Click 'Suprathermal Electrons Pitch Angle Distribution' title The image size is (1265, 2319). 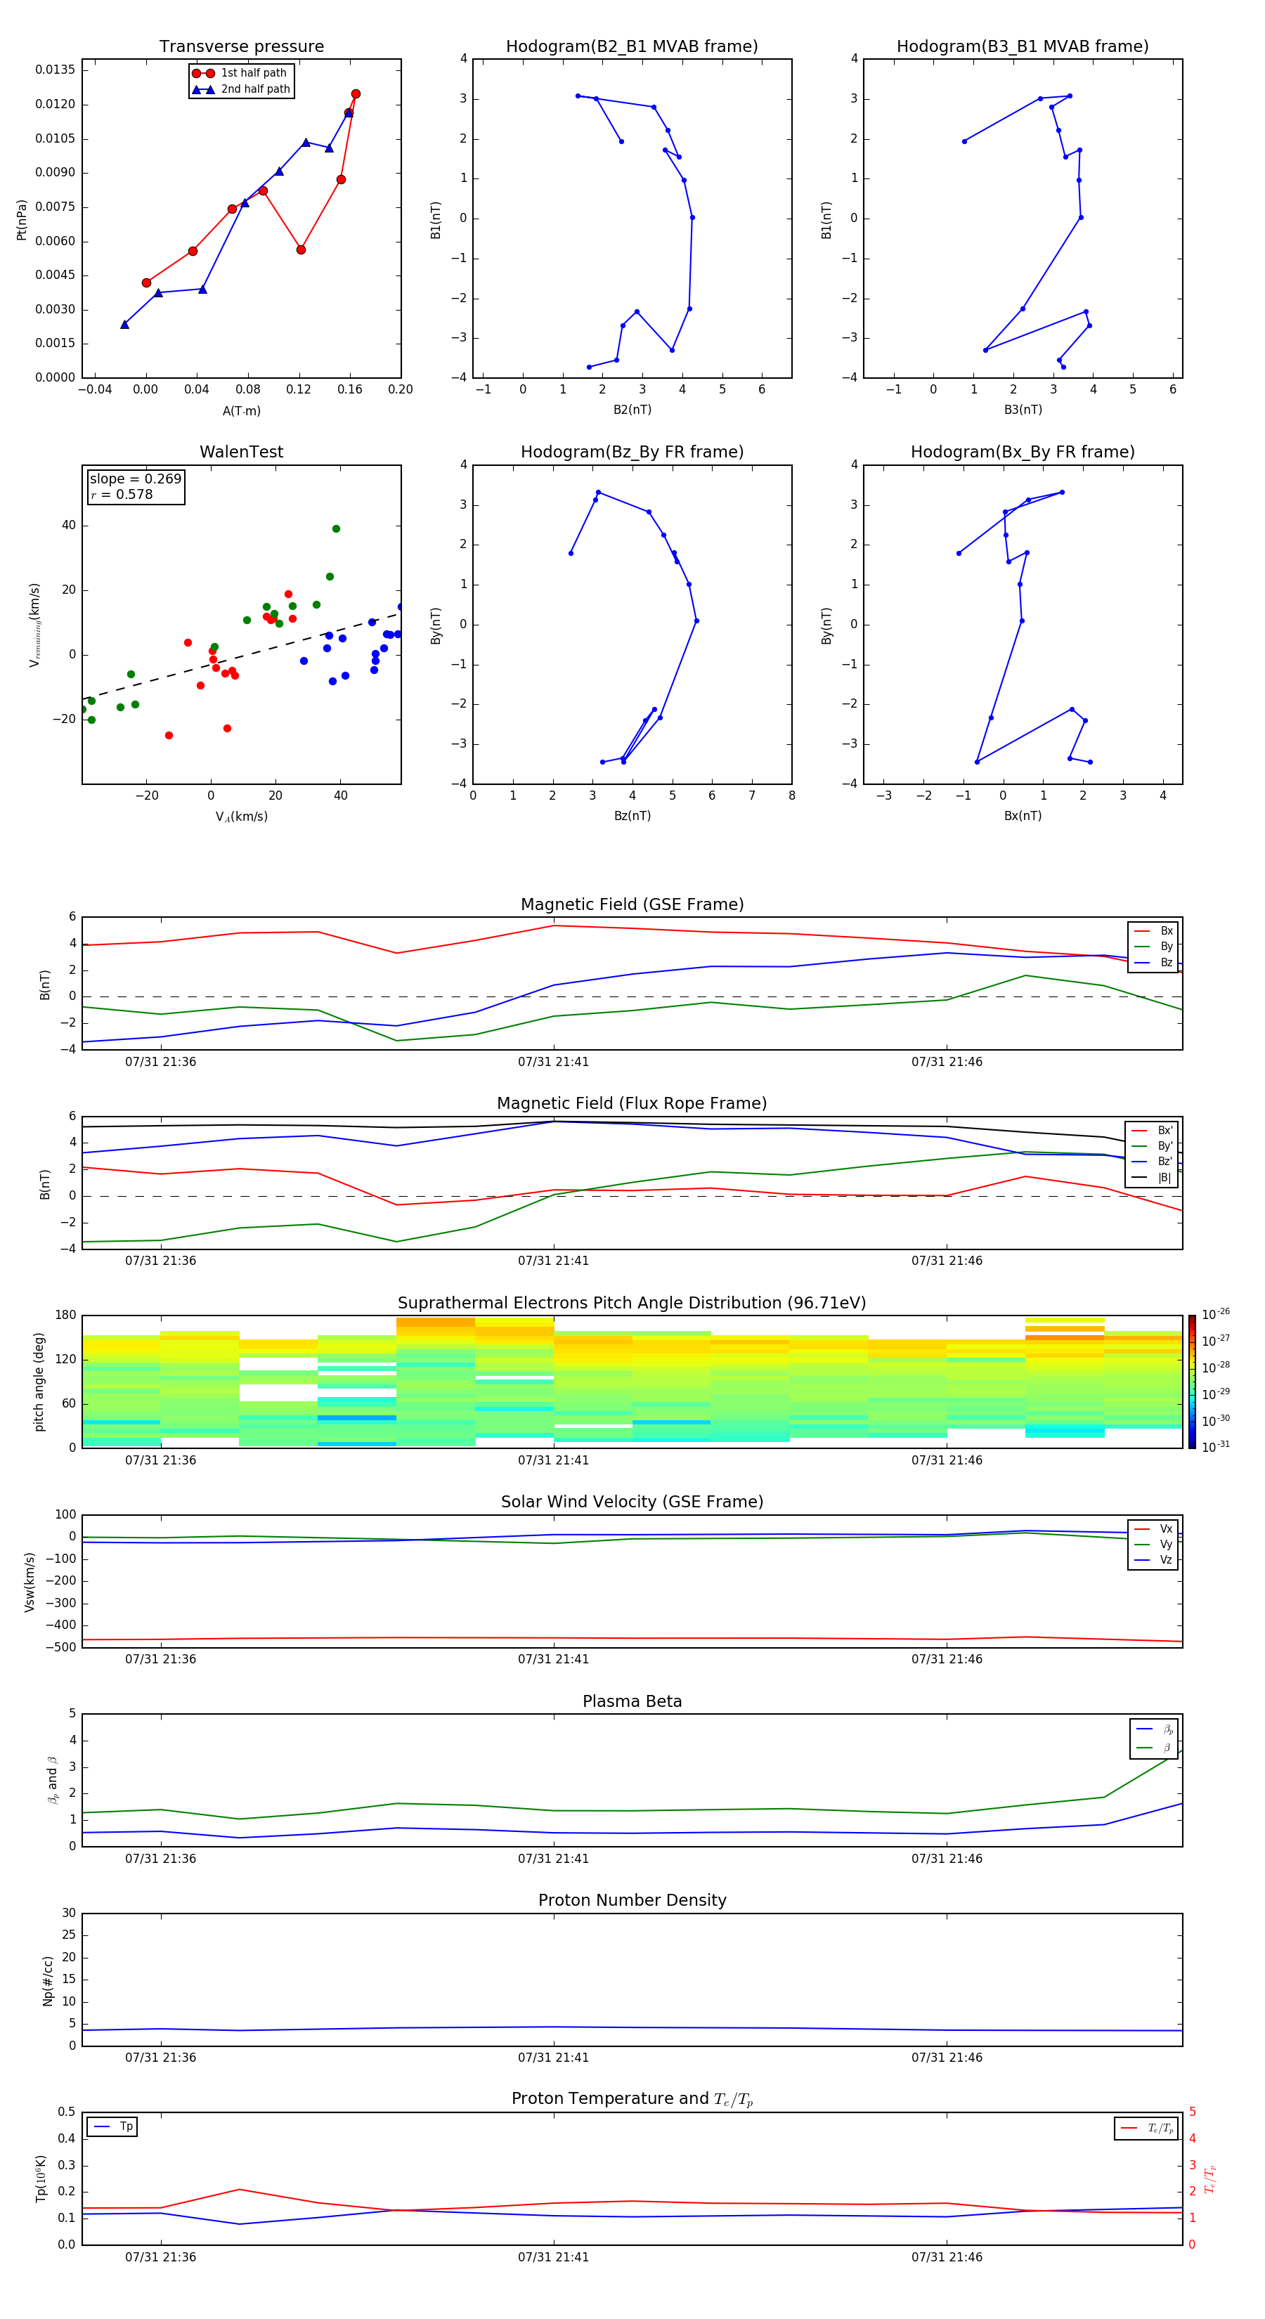(632, 1303)
